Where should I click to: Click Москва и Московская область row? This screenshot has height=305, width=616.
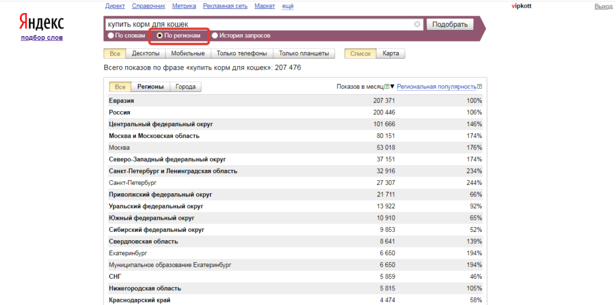click(295, 136)
